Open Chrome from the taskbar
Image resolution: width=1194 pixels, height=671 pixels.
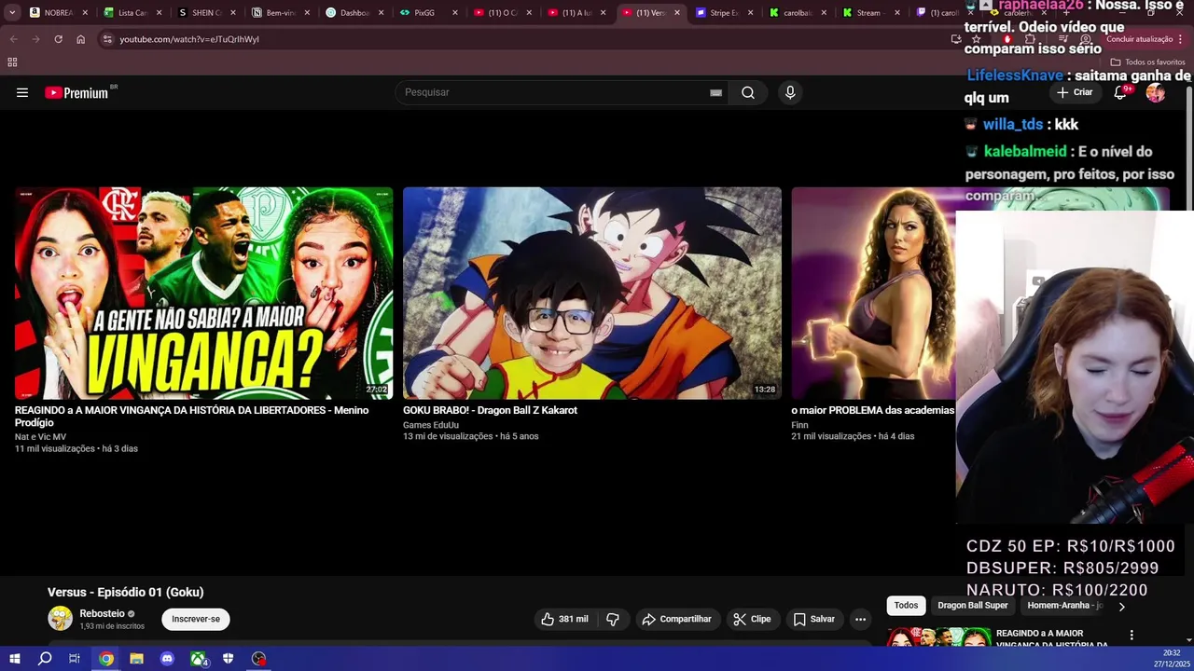click(x=106, y=659)
